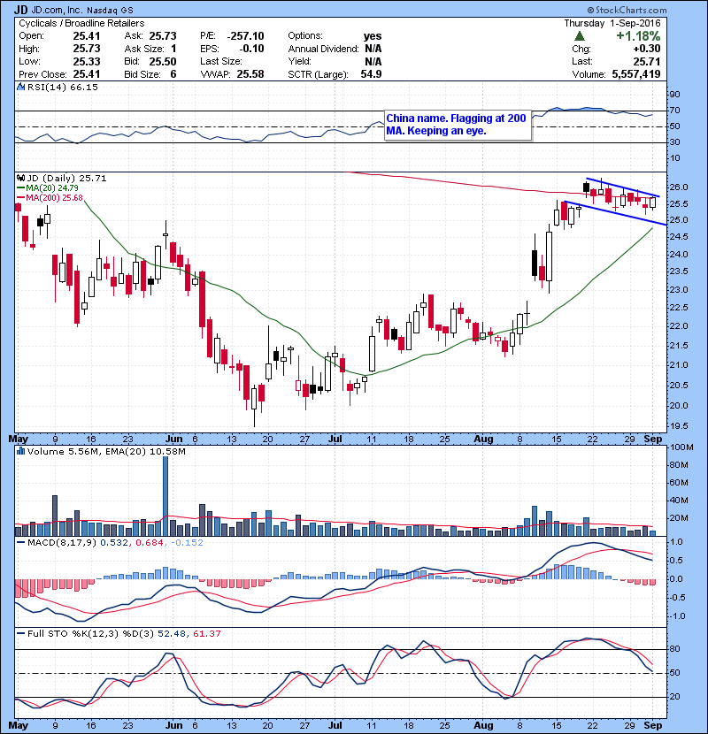Click the 90 level on RSI axis
Viewport: 708px width, 734px height.
[674, 94]
